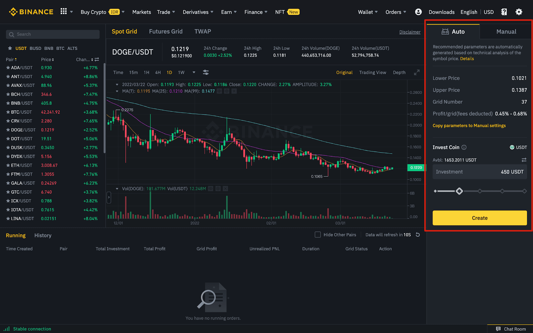Click the Create button

coord(480,218)
